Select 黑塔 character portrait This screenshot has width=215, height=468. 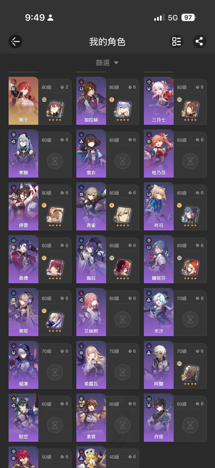click(24, 312)
